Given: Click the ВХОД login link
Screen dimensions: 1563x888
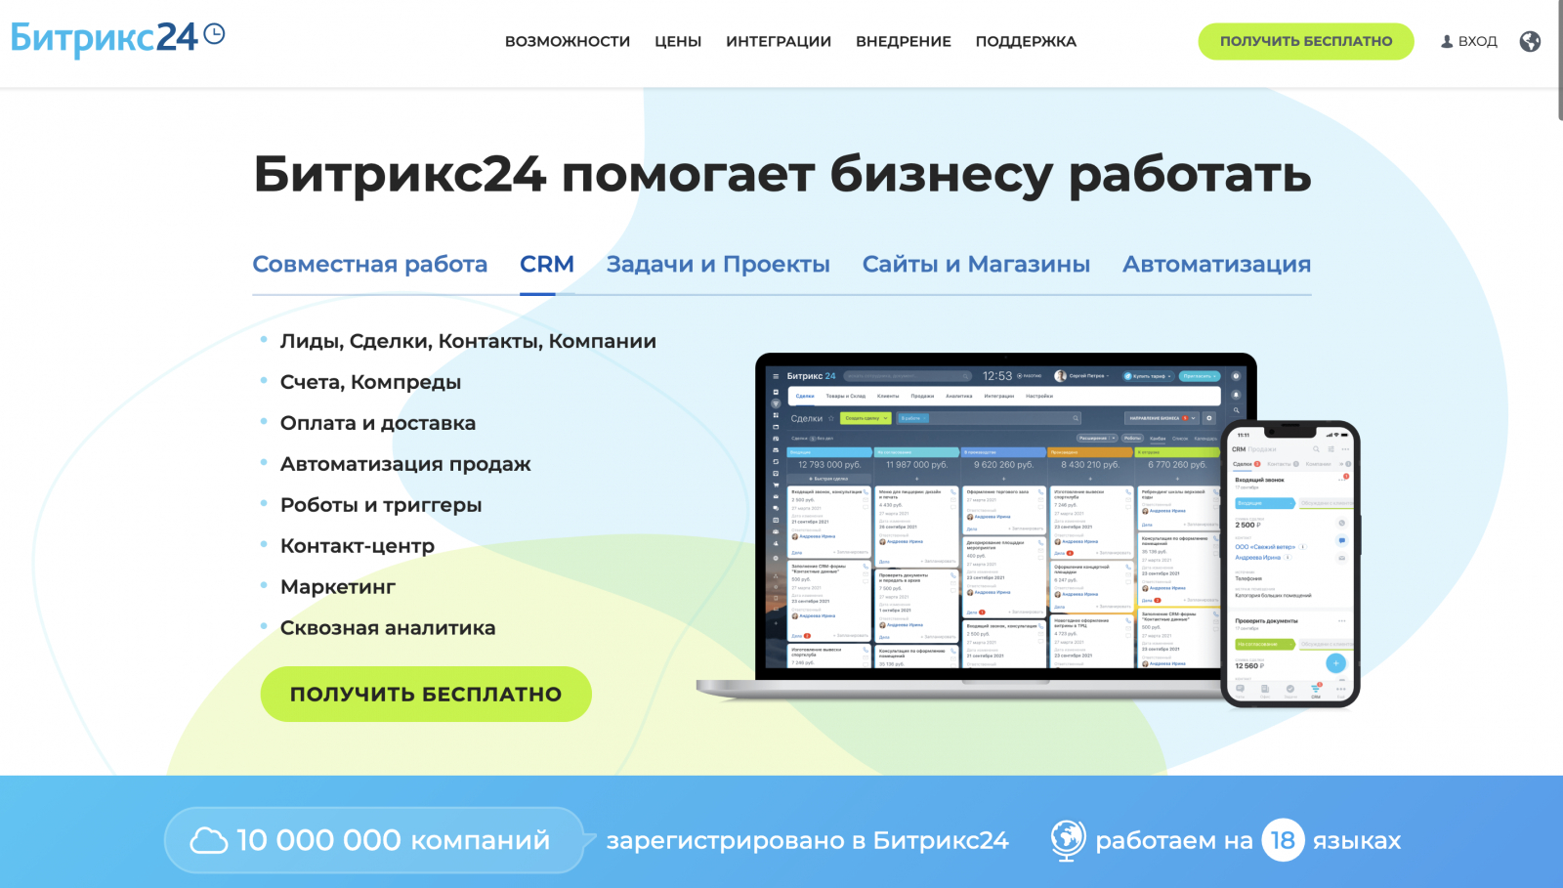Looking at the screenshot, I should (x=1477, y=42).
